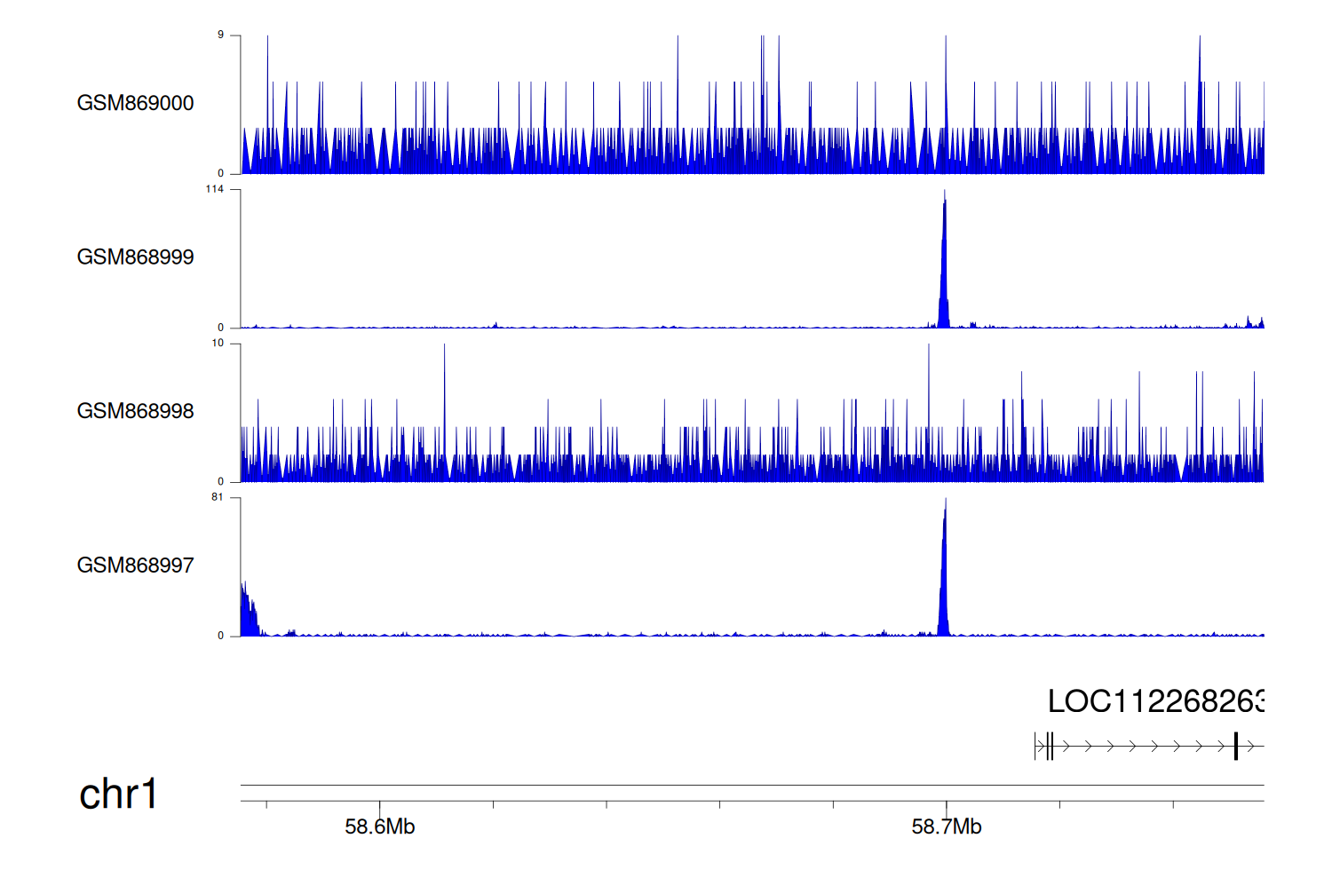Click the GSM868998 track label
1332x870 pixels.
coord(135,411)
